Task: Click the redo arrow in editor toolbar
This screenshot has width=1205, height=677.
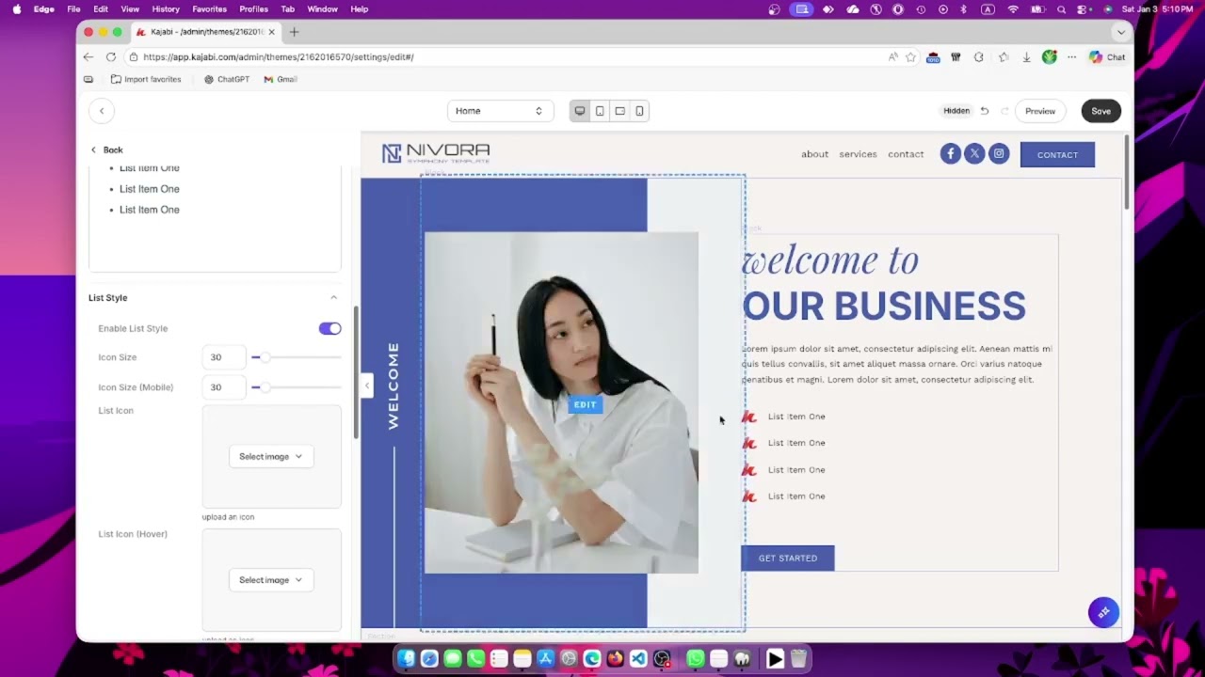Action: [1004, 111]
